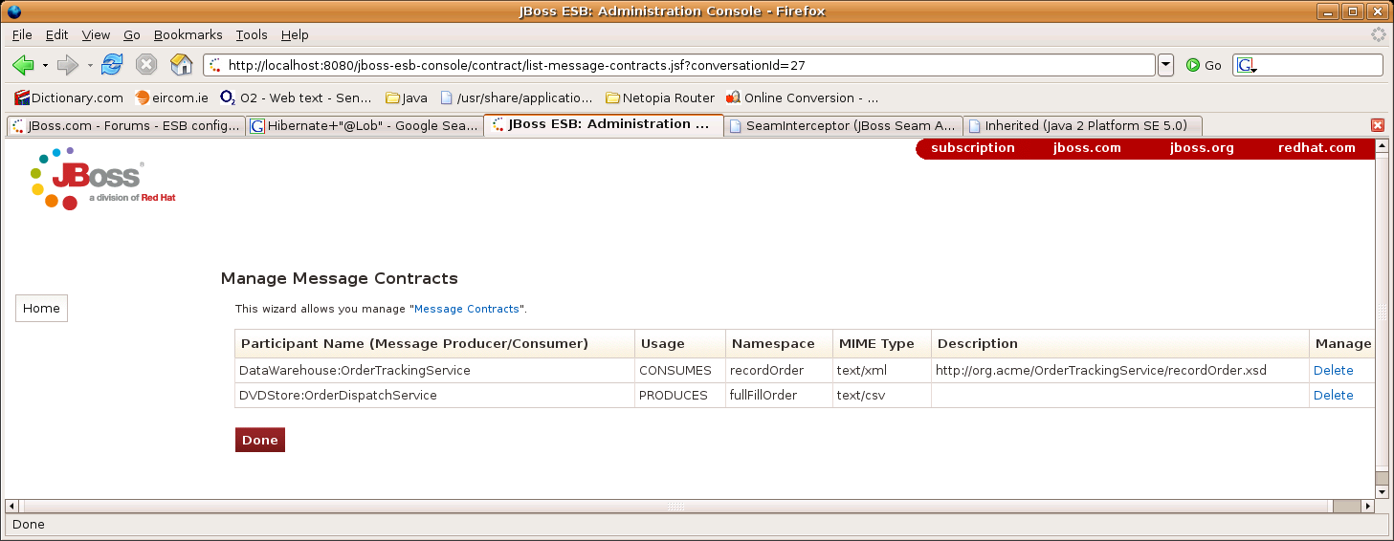Select the DVDStore:OrderDispatchService cell
The image size is (1394, 541).
coord(434,396)
